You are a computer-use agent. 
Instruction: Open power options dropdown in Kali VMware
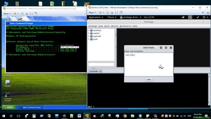click(104, 13)
